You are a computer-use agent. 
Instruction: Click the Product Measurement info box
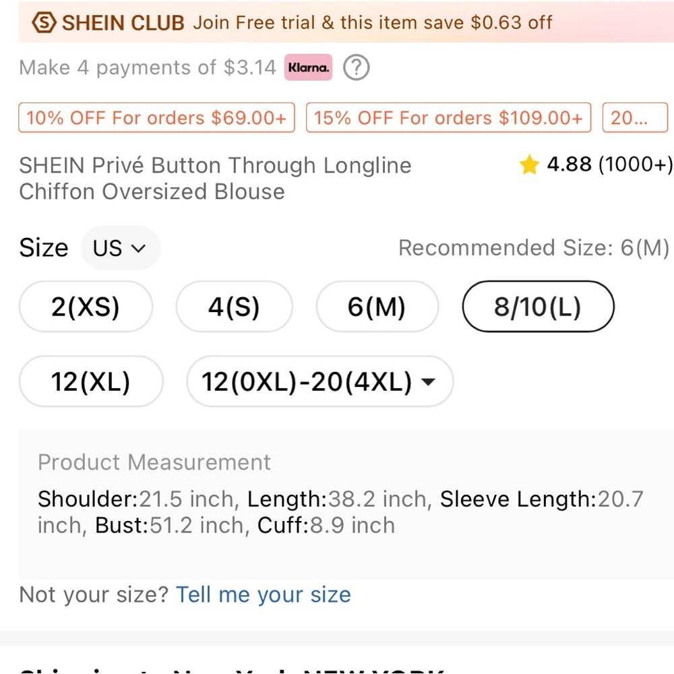pyautogui.click(x=345, y=504)
